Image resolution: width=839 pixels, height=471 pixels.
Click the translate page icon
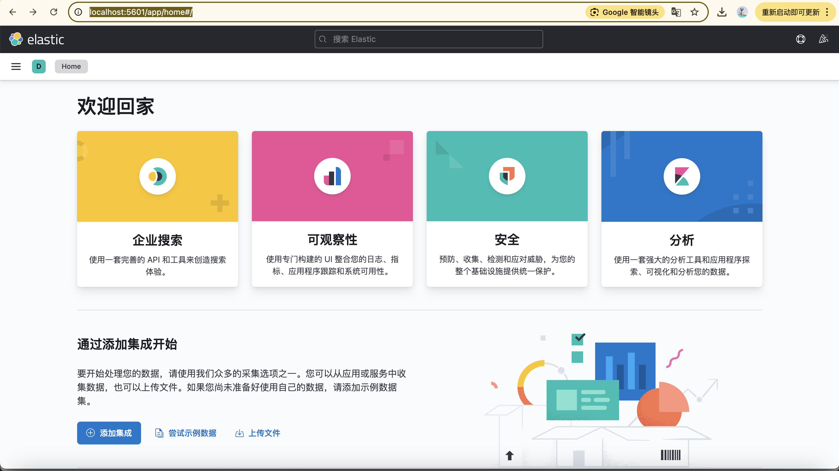point(676,12)
